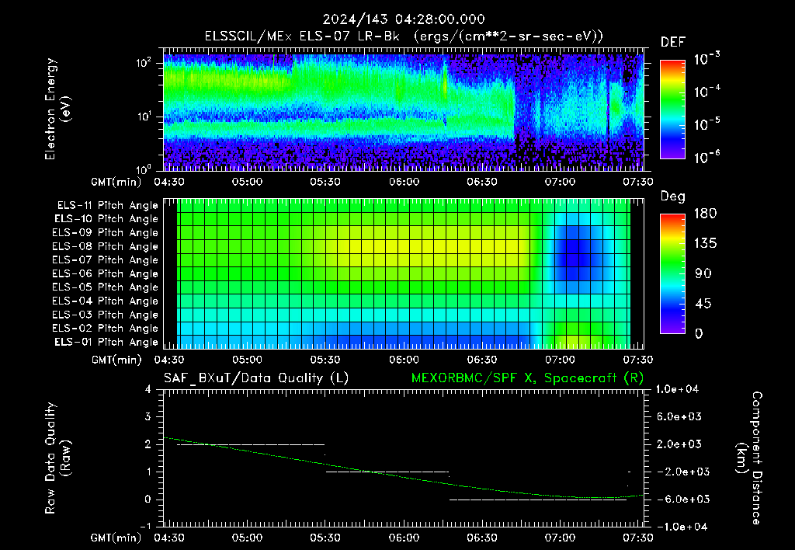795x550 pixels.
Task: Click the blue low-angle patch in pitch angle plot
Action: (x=574, y=251)
